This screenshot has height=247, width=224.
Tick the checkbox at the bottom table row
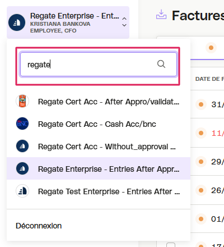(x=171, y=245)
